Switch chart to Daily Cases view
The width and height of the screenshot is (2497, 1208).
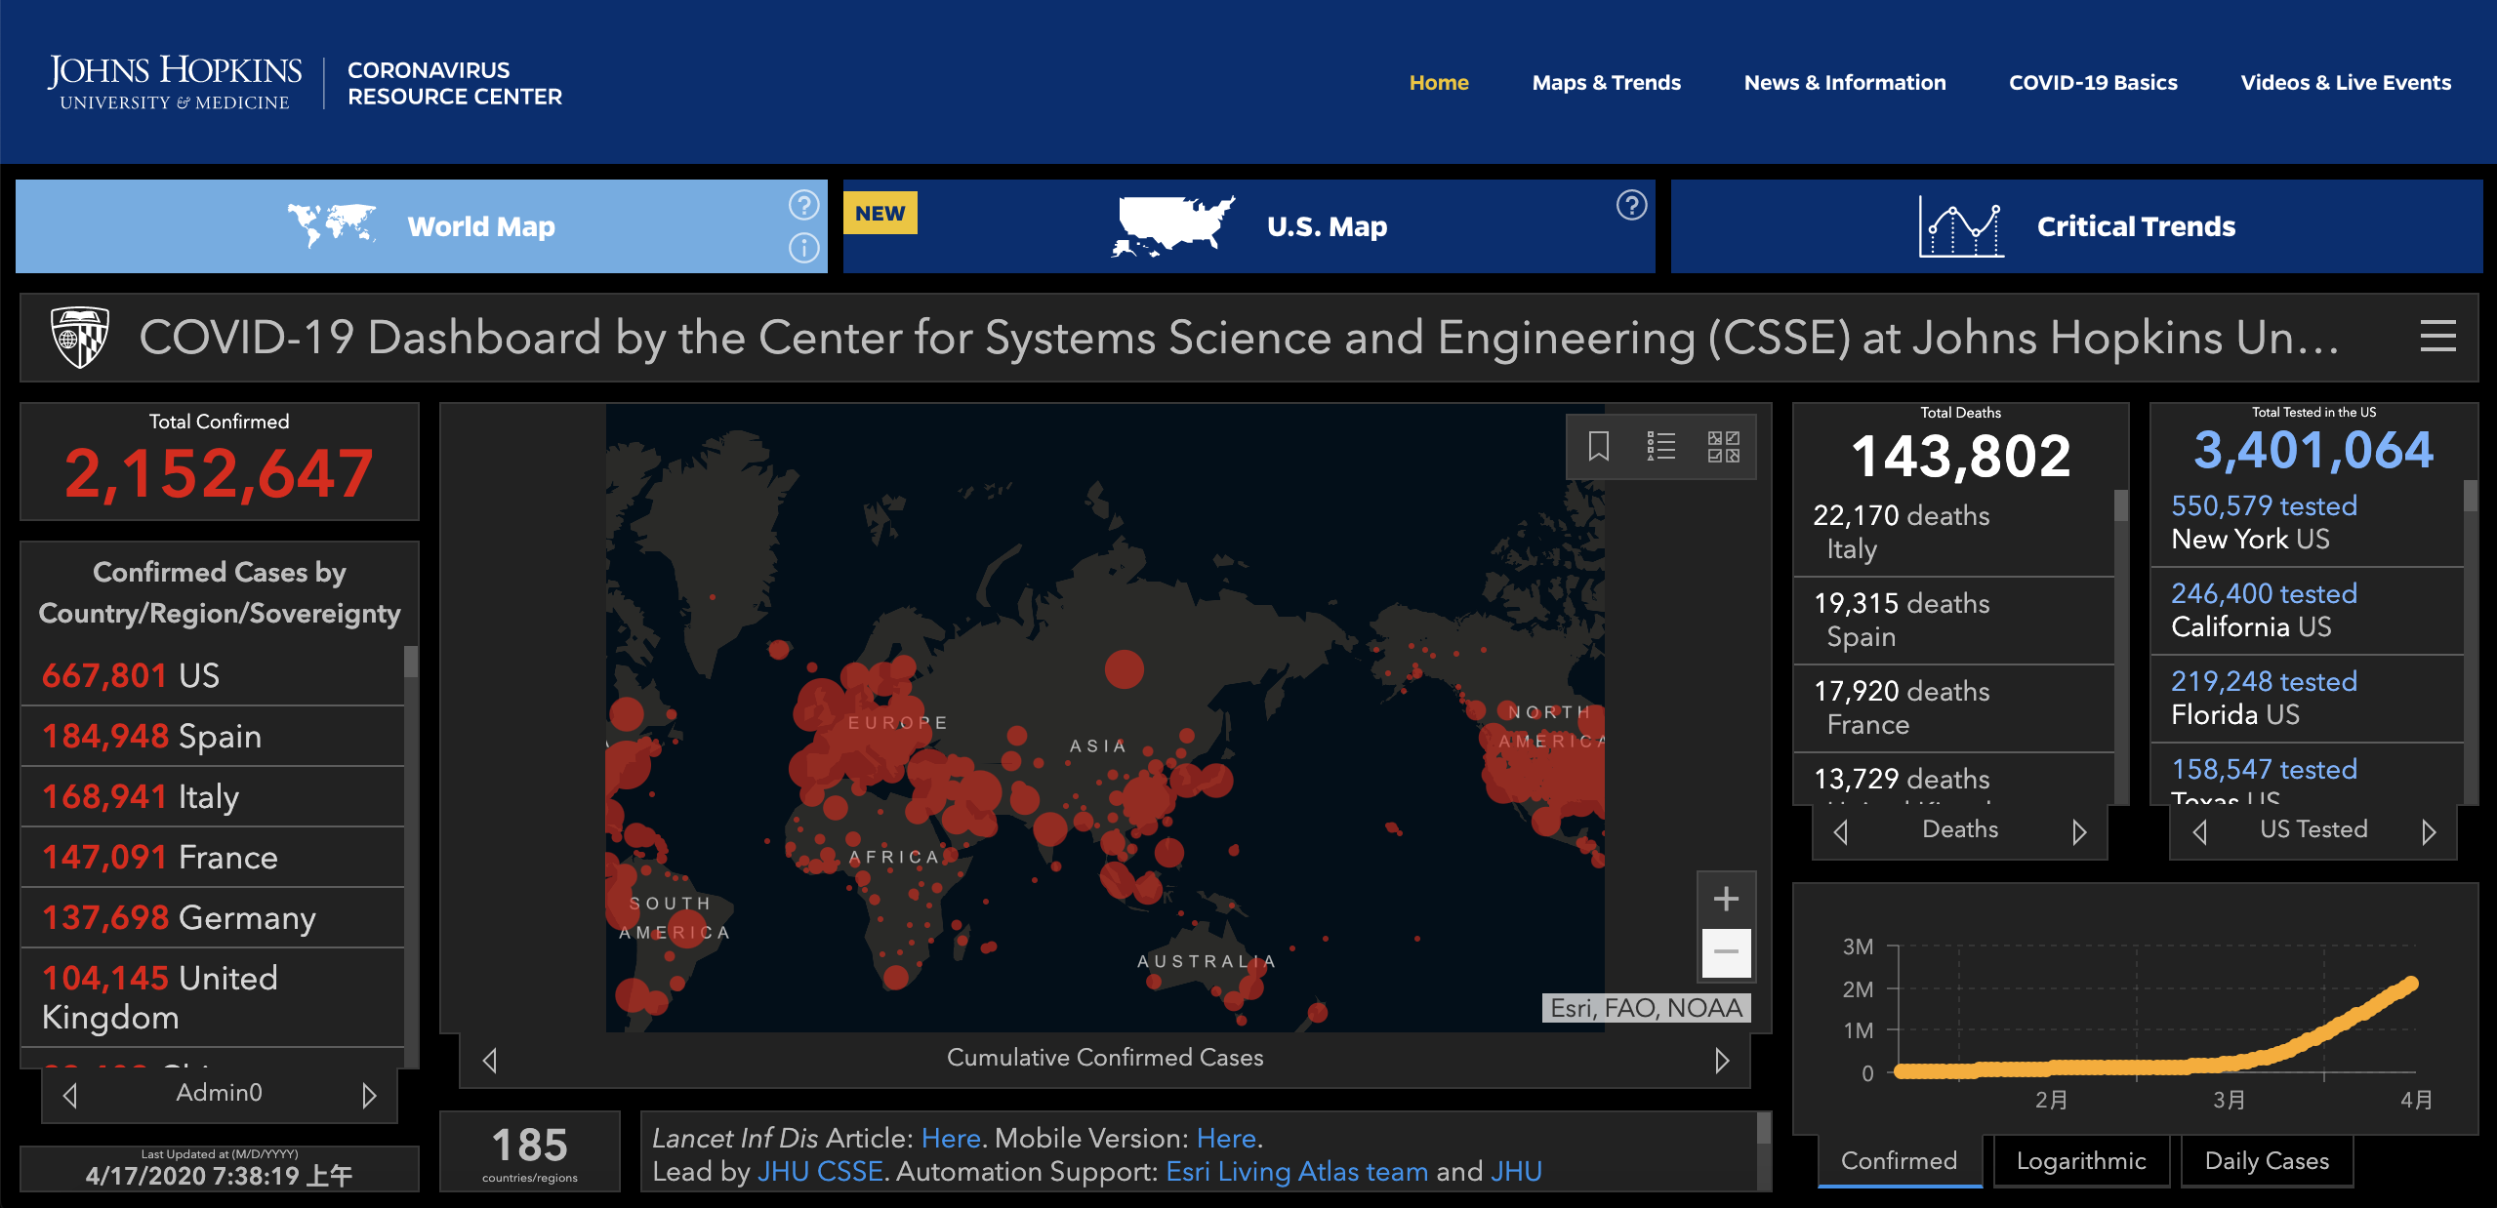(2266, 1160)
